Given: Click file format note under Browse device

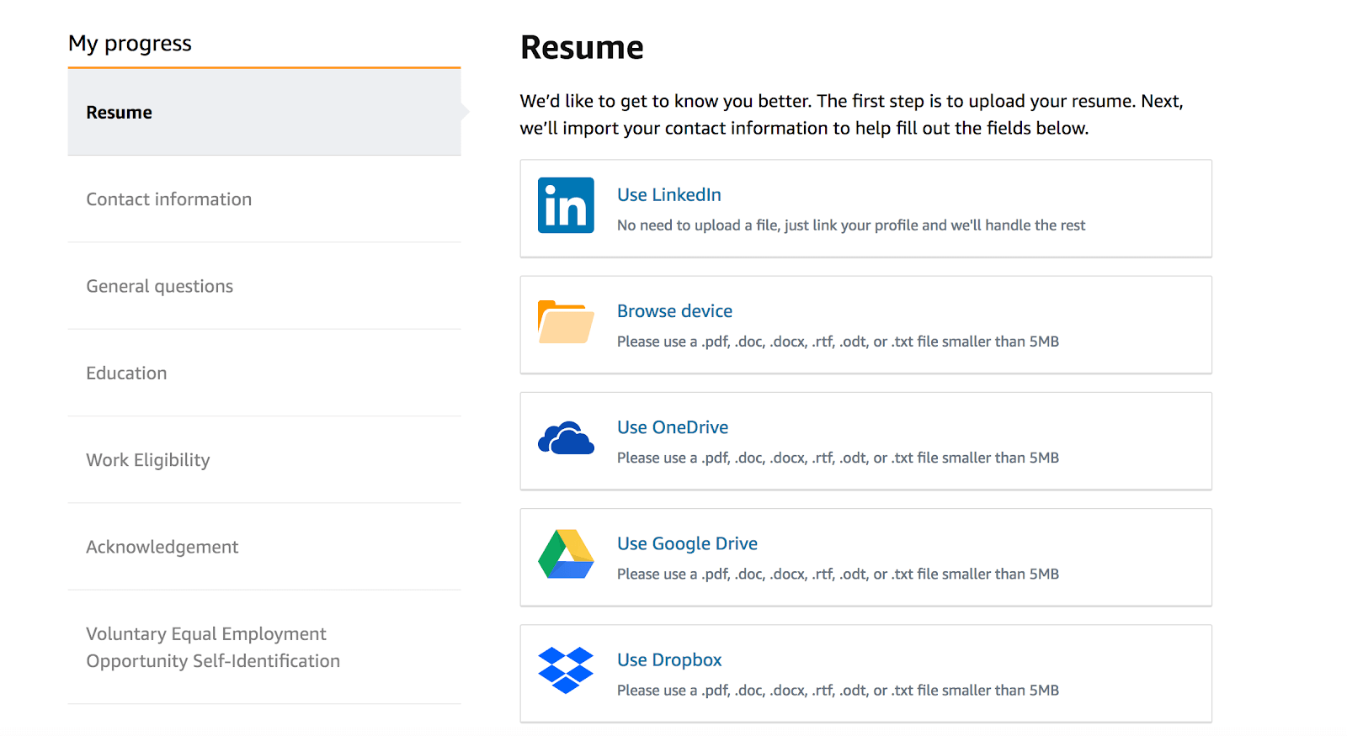Looking at the screenshot, I should pyautogui.click(x=838, y=342).
